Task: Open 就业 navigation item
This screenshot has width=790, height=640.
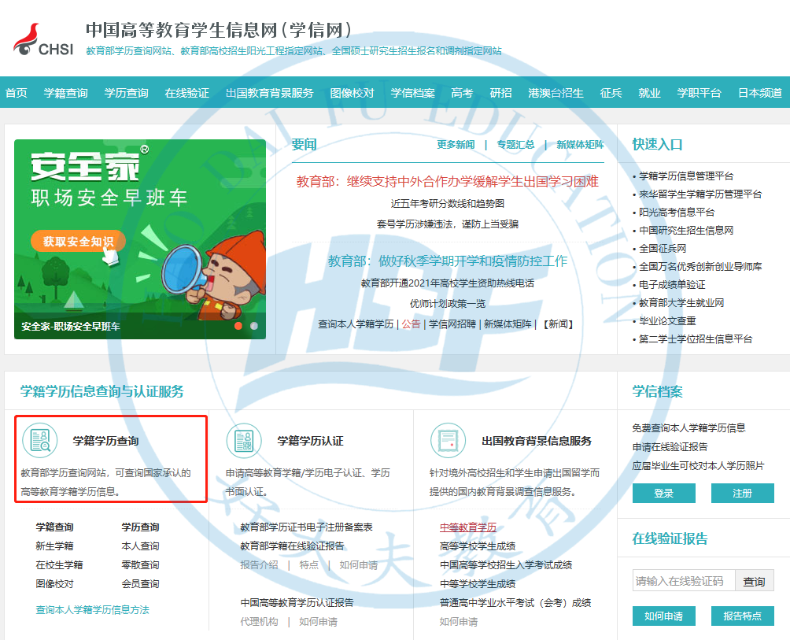Action: click(x=649, y=93)
